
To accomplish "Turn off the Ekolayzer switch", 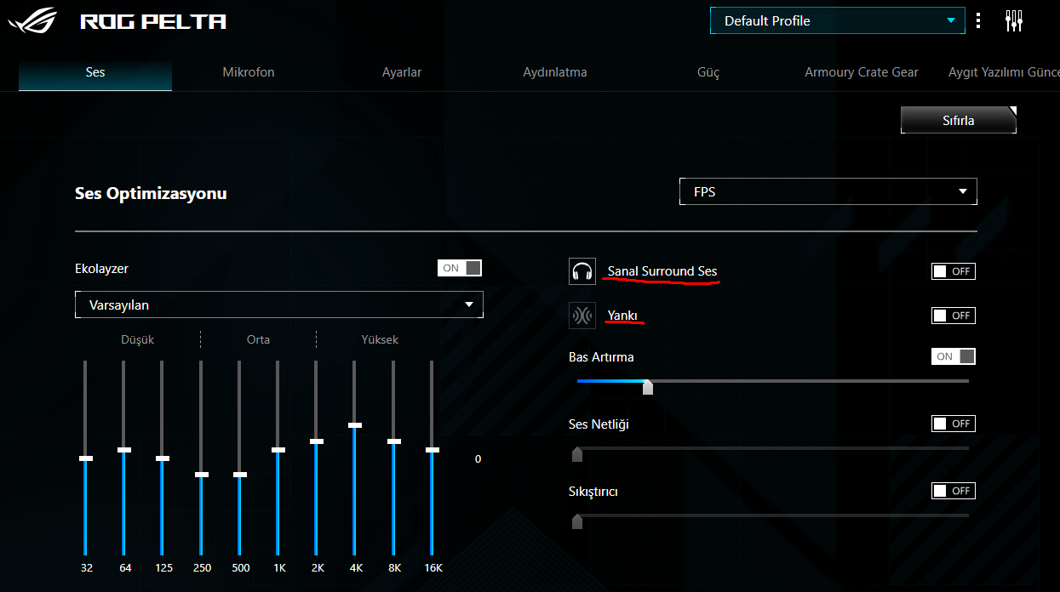I will pyautogui.click(x=460, y=268).
